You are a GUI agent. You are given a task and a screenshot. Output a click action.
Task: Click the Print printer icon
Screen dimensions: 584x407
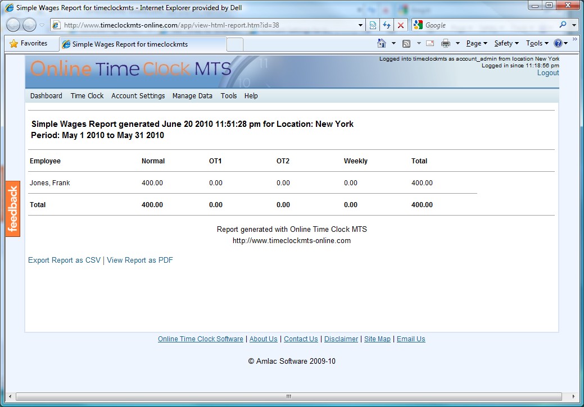click(x=446, y=44)
